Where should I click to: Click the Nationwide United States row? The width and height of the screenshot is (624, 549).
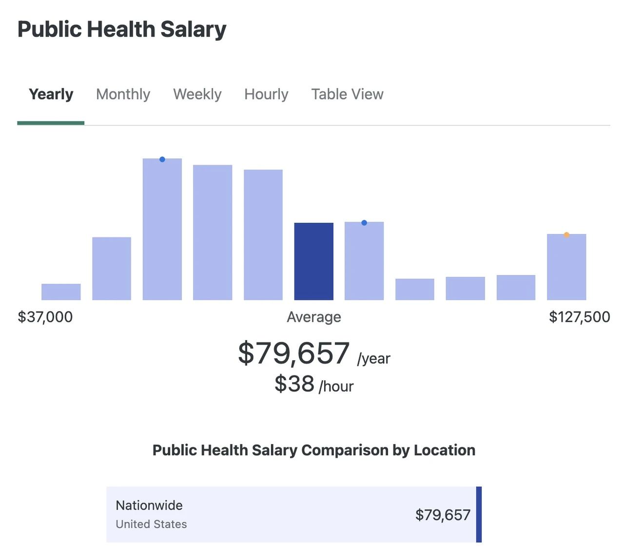[294, 514]
